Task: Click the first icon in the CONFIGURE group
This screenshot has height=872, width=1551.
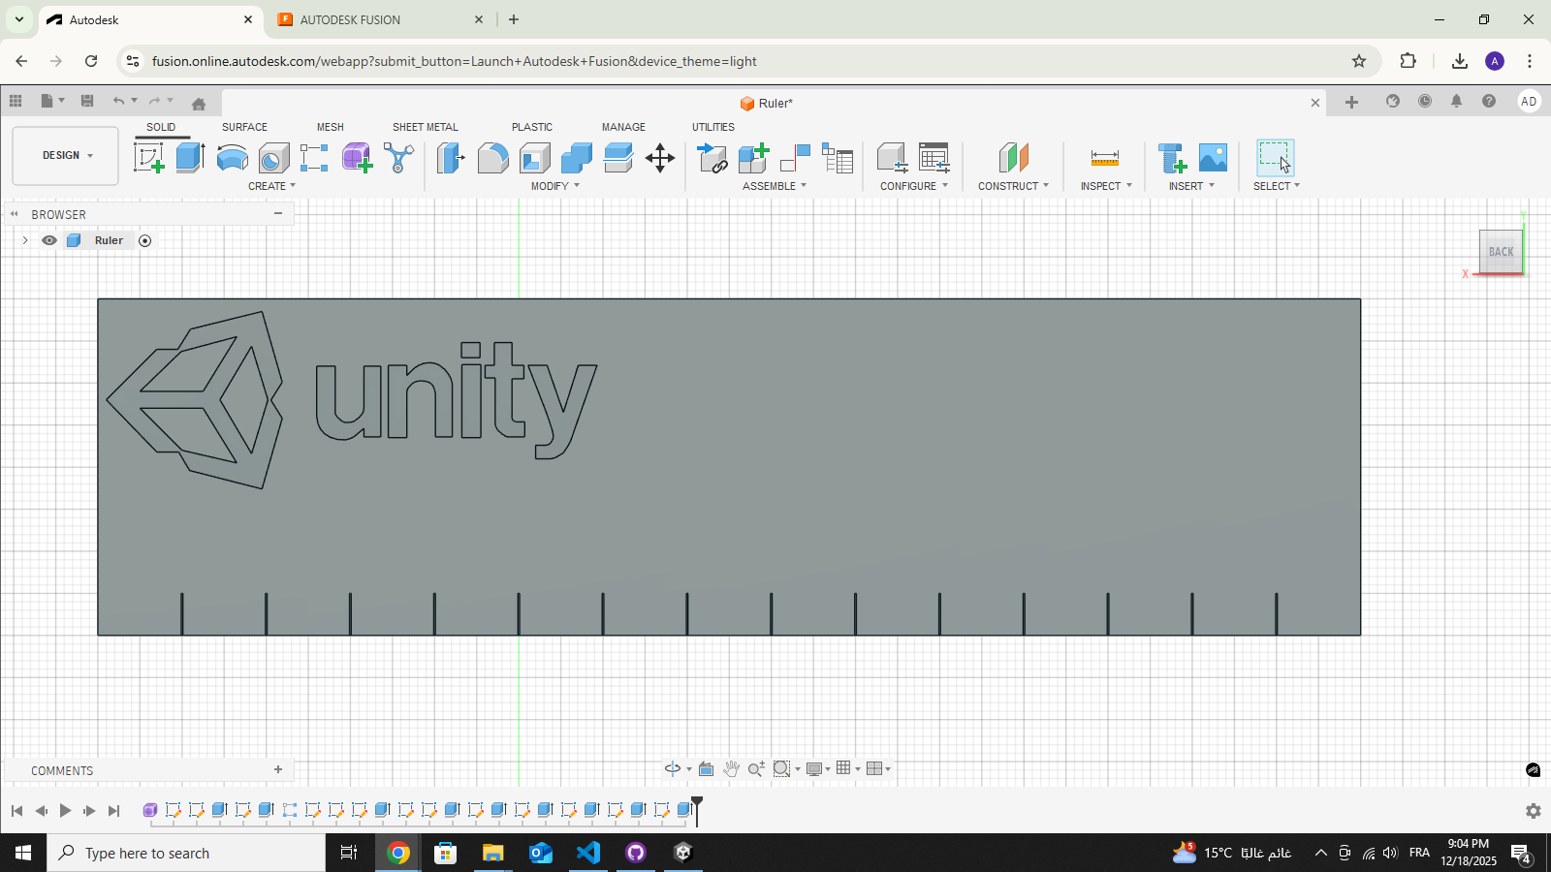Action: (892, 158)
